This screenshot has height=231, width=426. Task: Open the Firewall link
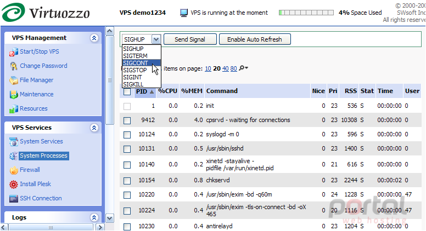point(30,170)
